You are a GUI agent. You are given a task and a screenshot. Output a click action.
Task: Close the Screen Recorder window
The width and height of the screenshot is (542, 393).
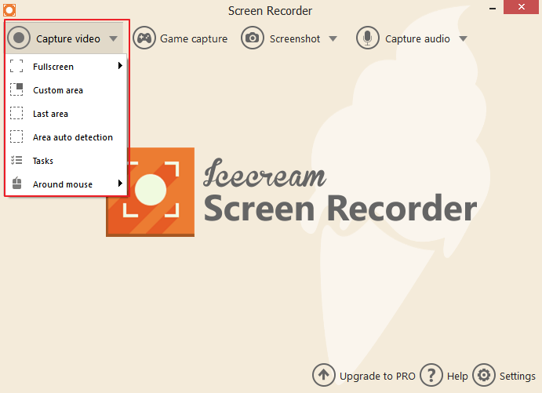(522, 7)
